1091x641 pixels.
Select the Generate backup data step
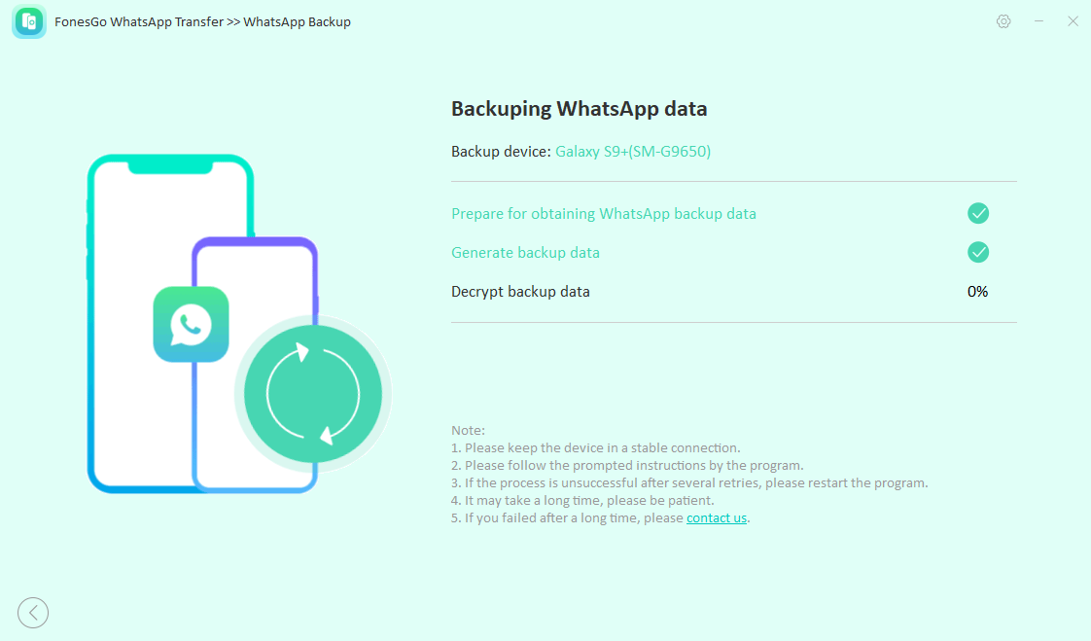click(525, 253)
